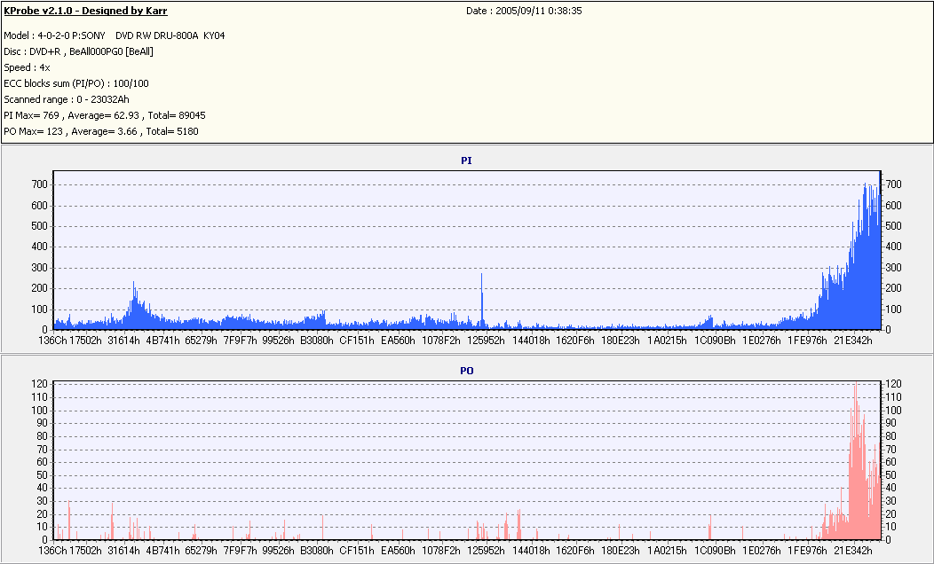934x564 pixels.
Task: Click the PI chart title
Action: pos(466,161)
